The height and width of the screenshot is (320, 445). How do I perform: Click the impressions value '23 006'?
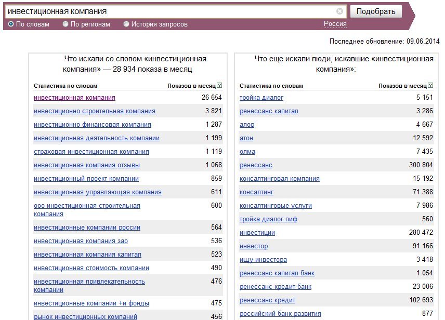click(423, 287)
